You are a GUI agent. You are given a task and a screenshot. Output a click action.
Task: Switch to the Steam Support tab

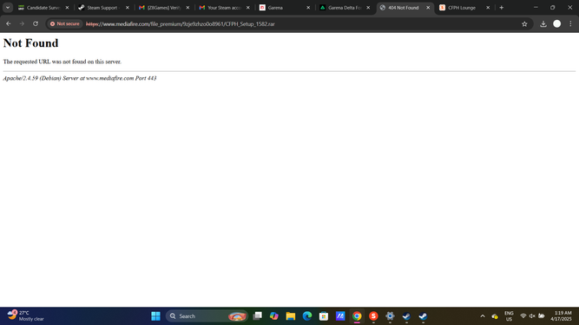pos(104,8)
